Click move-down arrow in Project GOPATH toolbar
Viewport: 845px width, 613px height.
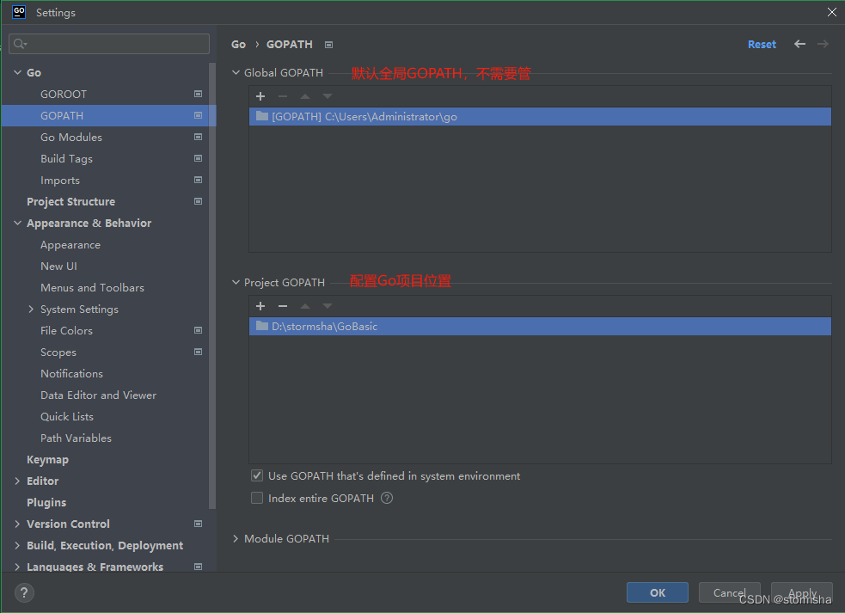328,306
